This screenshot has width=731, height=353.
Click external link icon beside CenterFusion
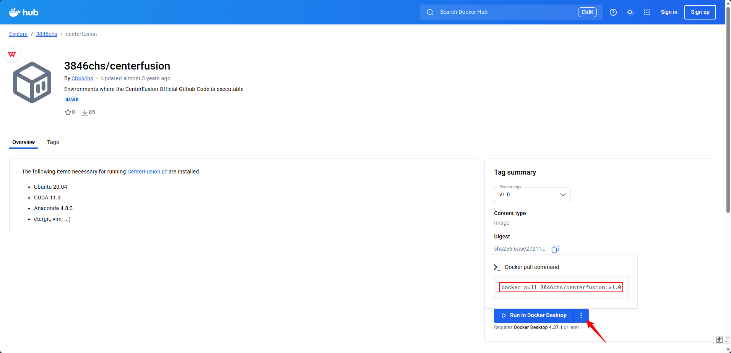(x=164, y=172)
